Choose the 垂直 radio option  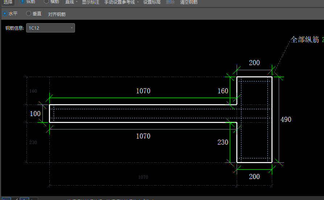[x=29, y=14]
